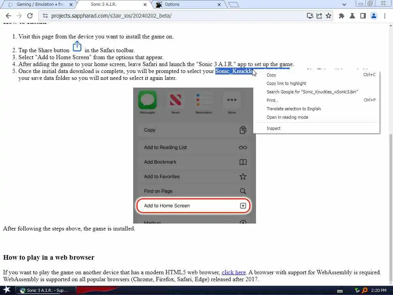Viewport: 393px width, 295px height.
Task: Select the Sonic 3 A.I.R. tab
Action: tap(114, 4)
